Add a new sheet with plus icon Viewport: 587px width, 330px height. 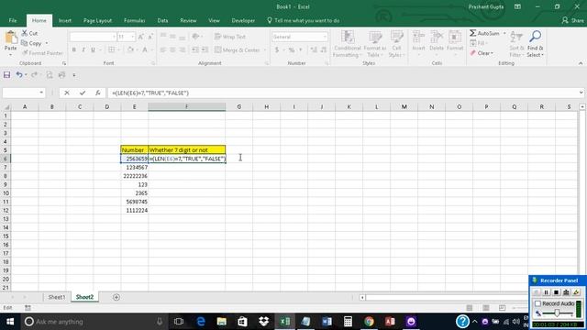(116, 297)
